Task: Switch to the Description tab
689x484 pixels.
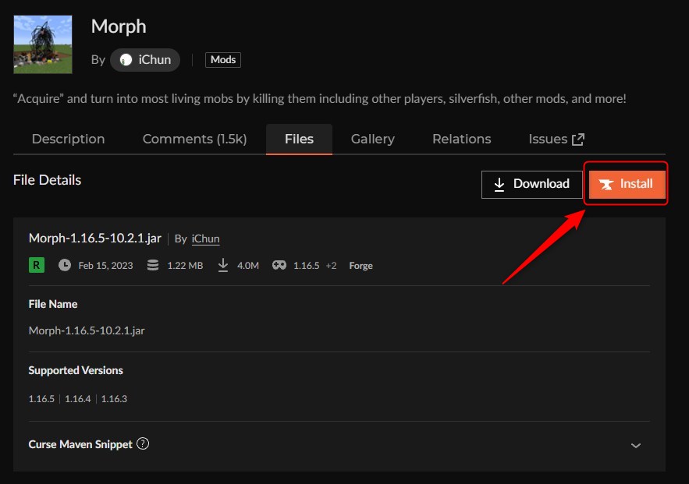Action: (x=68, y=140)
